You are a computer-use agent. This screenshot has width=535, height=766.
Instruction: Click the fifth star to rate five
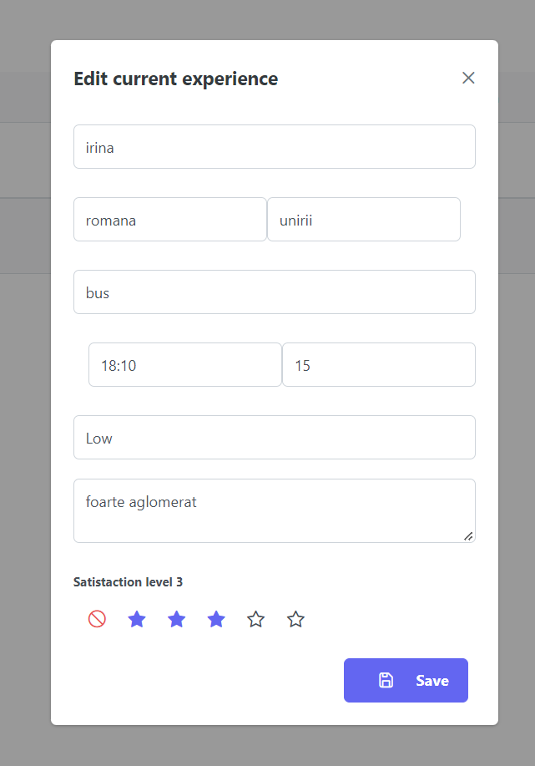(295, 619)
